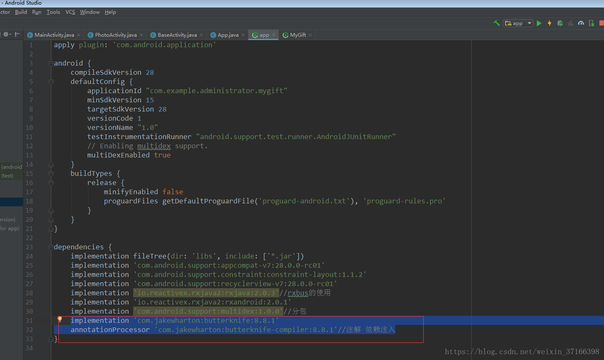Screen dimensions: 604x360
Task: Open the app run configuration dropdown
Action: [518, 23]
